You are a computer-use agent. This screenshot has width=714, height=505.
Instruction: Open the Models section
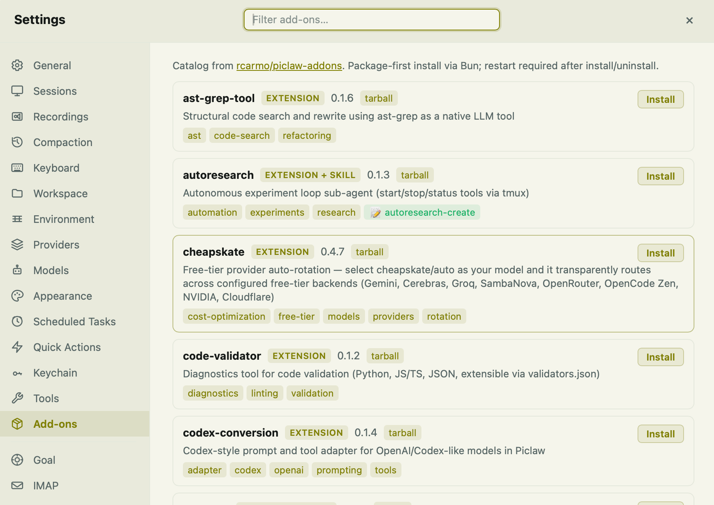pos(75,270)
